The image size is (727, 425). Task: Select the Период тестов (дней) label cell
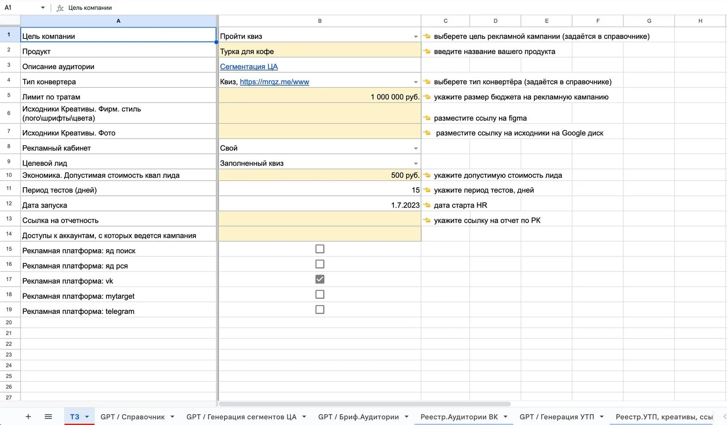(118, 189)
